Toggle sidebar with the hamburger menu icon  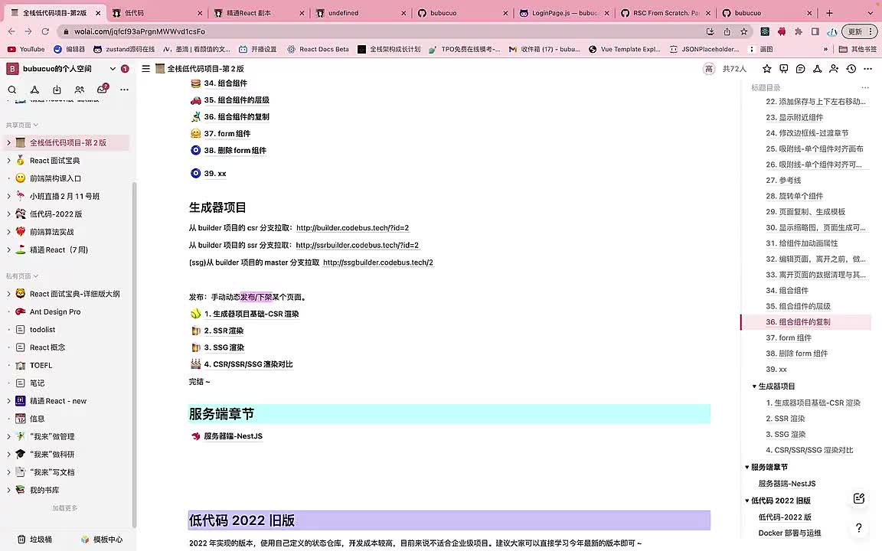(x=145, y=69)
